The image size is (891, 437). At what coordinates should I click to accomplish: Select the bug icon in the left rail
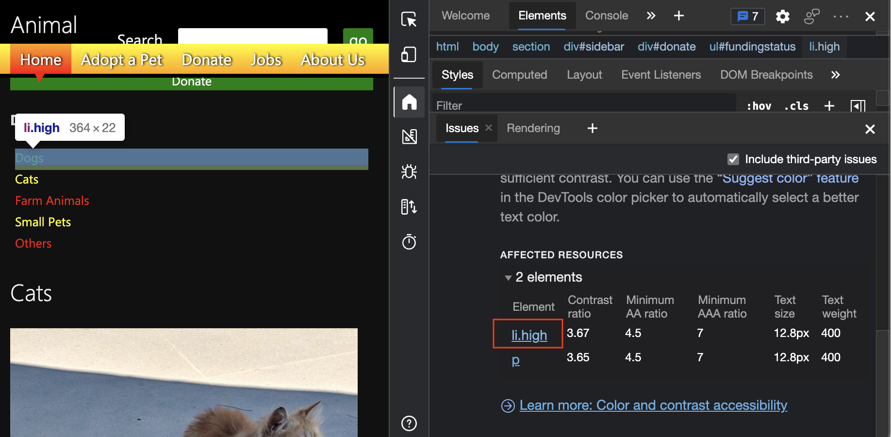[x=409, y=172]
